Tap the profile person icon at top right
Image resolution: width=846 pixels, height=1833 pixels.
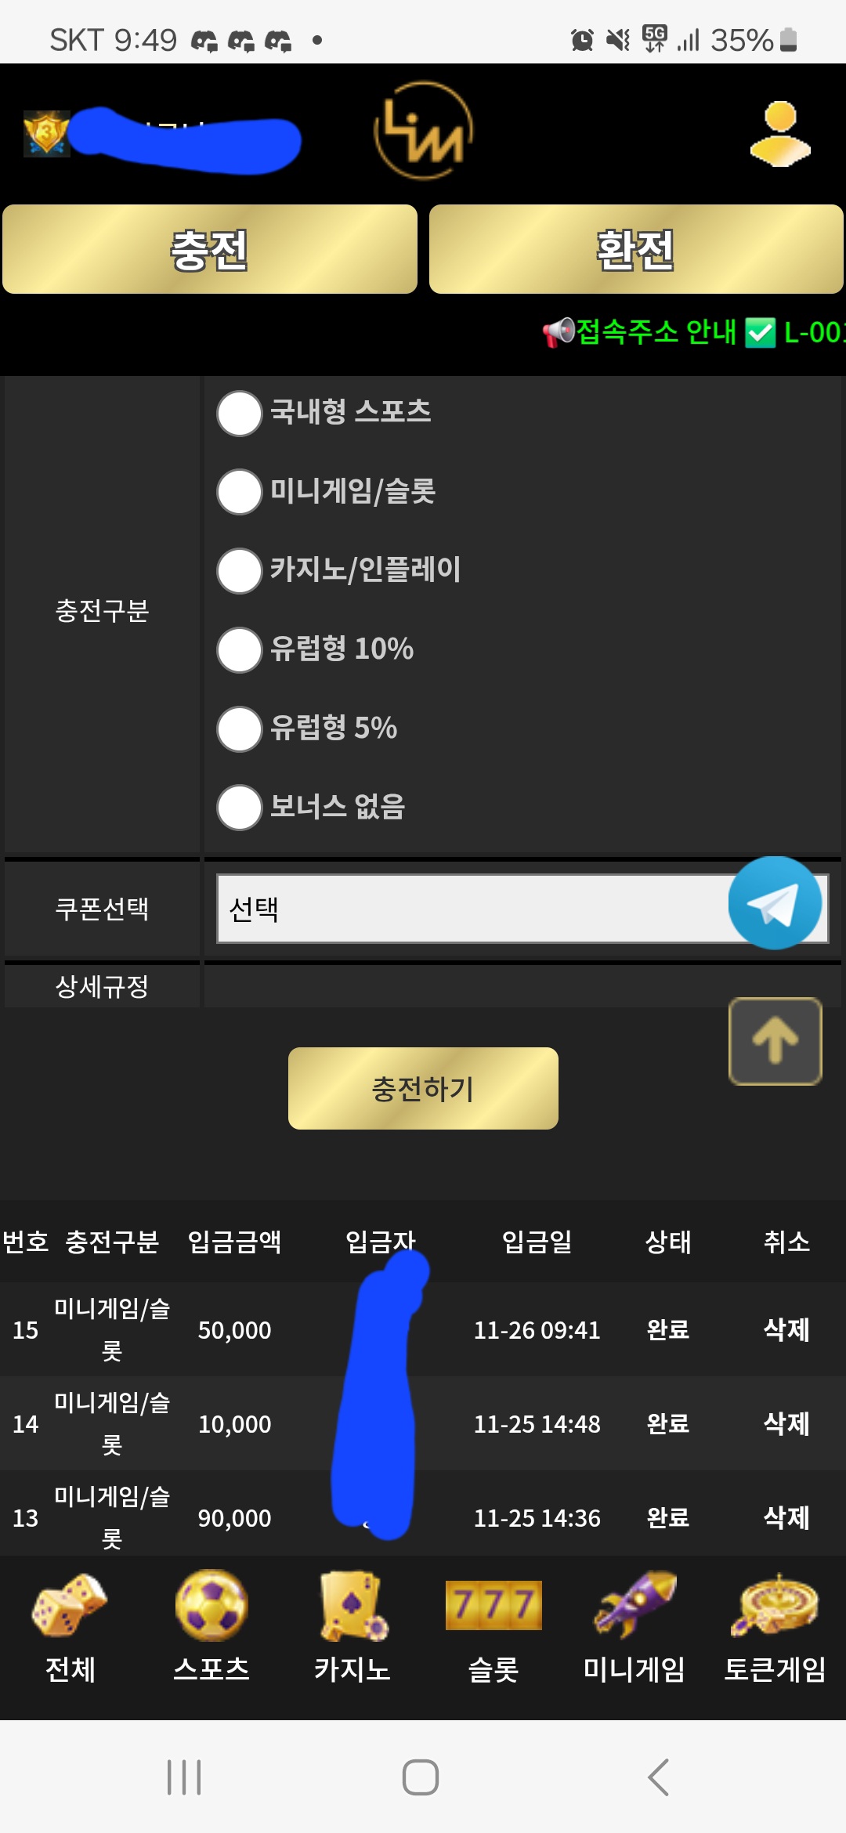click(x=780, y=133)
